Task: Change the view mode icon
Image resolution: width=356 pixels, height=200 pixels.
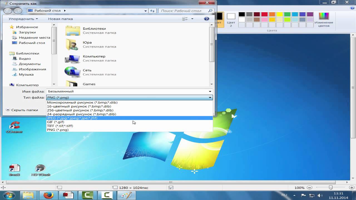Action: coord(185,19)
